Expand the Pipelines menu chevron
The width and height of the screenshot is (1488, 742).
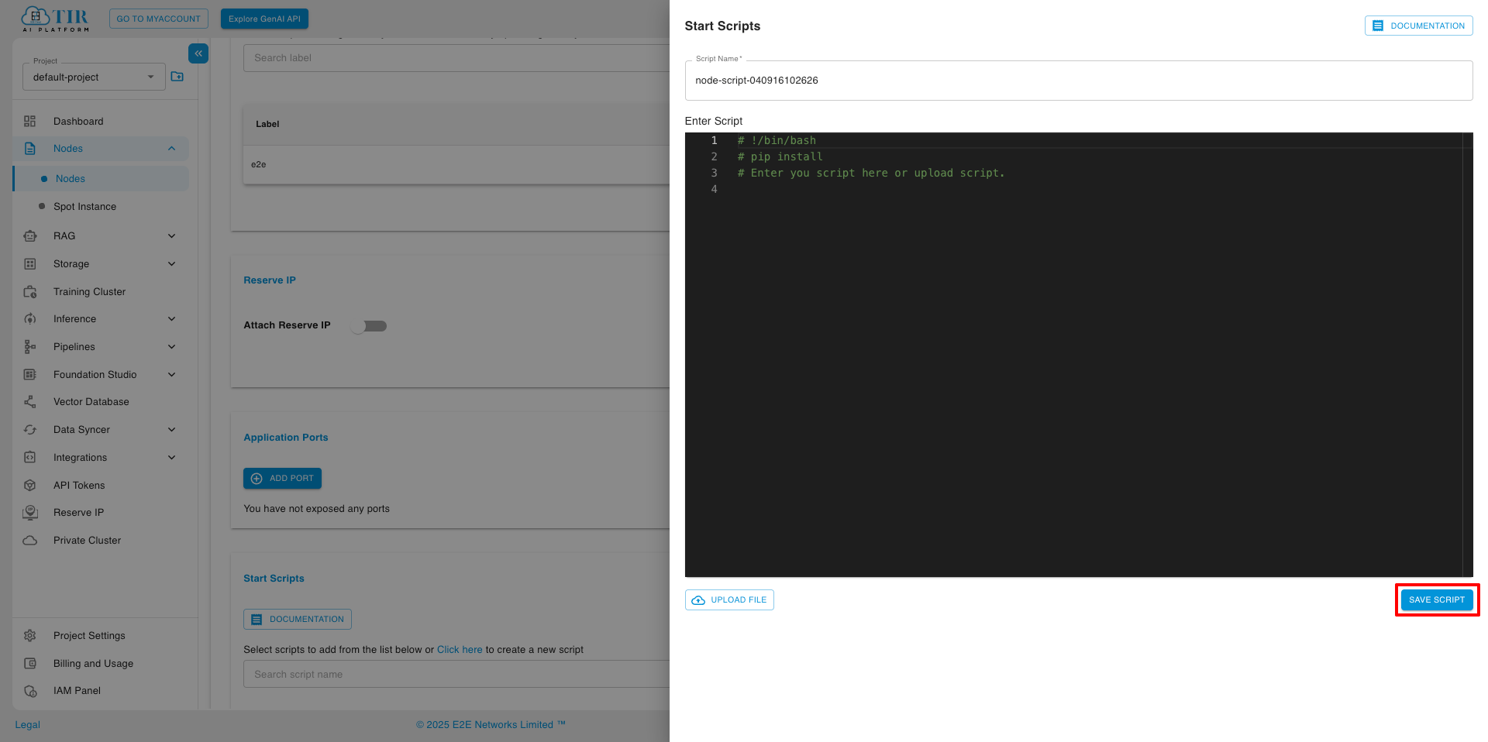click(x=171, y=347)
